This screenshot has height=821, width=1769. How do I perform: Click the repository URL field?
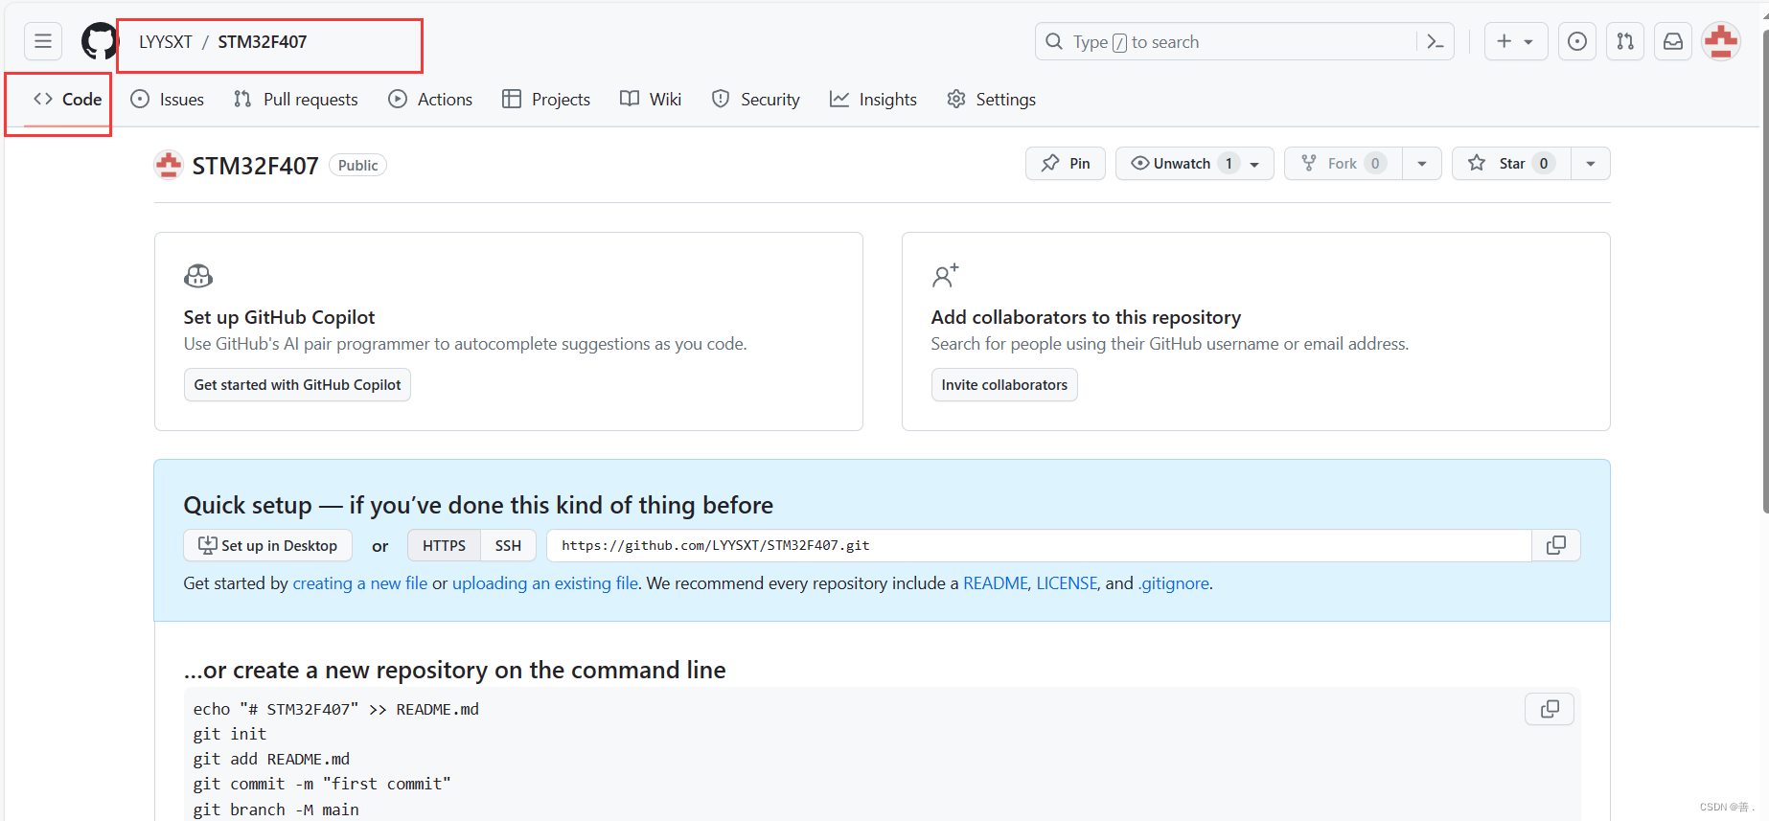click(1039, 545)
